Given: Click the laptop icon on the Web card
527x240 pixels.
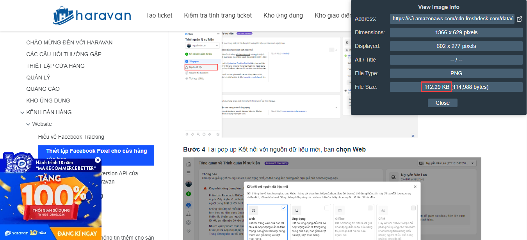Looking at the screenshot, I should tap(253, 210).
